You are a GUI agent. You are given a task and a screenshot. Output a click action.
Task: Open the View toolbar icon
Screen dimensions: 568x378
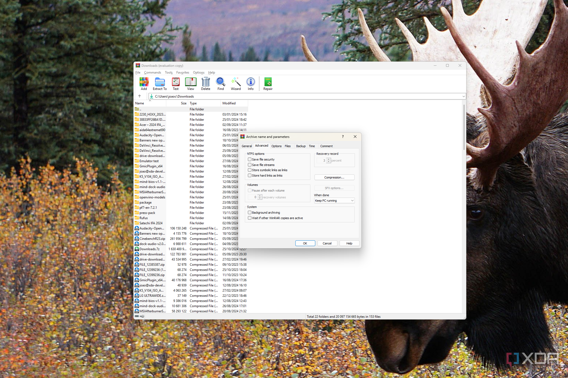(191, 84)
